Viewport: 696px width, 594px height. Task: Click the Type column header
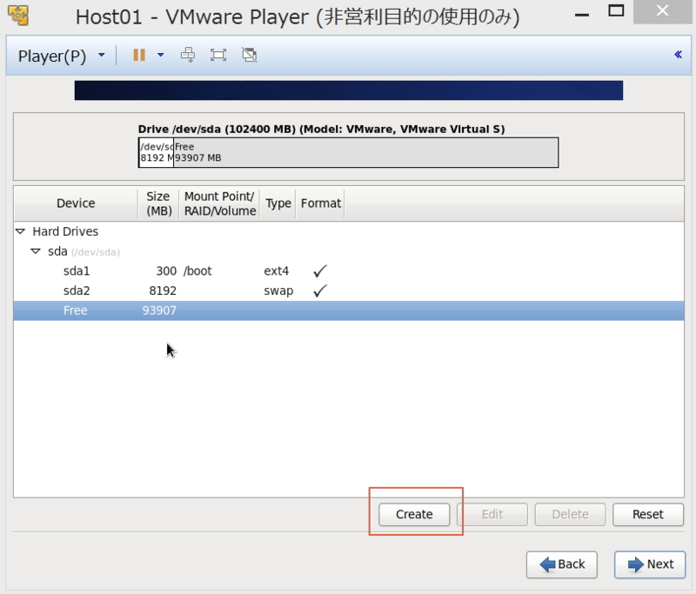pyautogui.click(x=278, y=204)
